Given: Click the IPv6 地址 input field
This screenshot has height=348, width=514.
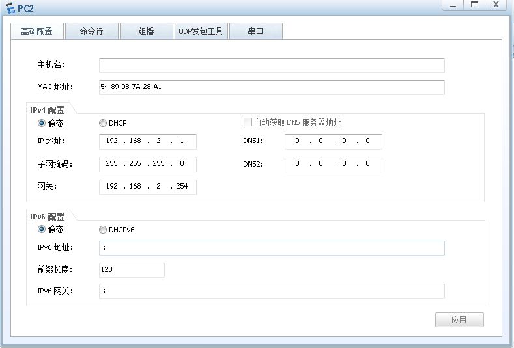Looking at the screenshot, I should (272, 248).
